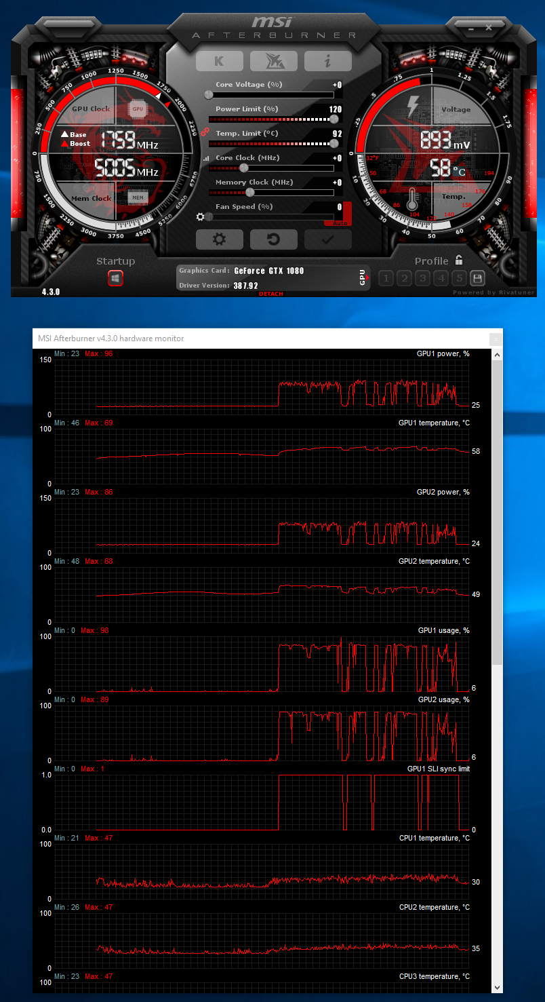Click the GPU chip icon on clock gauge
545x1002 pixels.
[x=138, y=109]
